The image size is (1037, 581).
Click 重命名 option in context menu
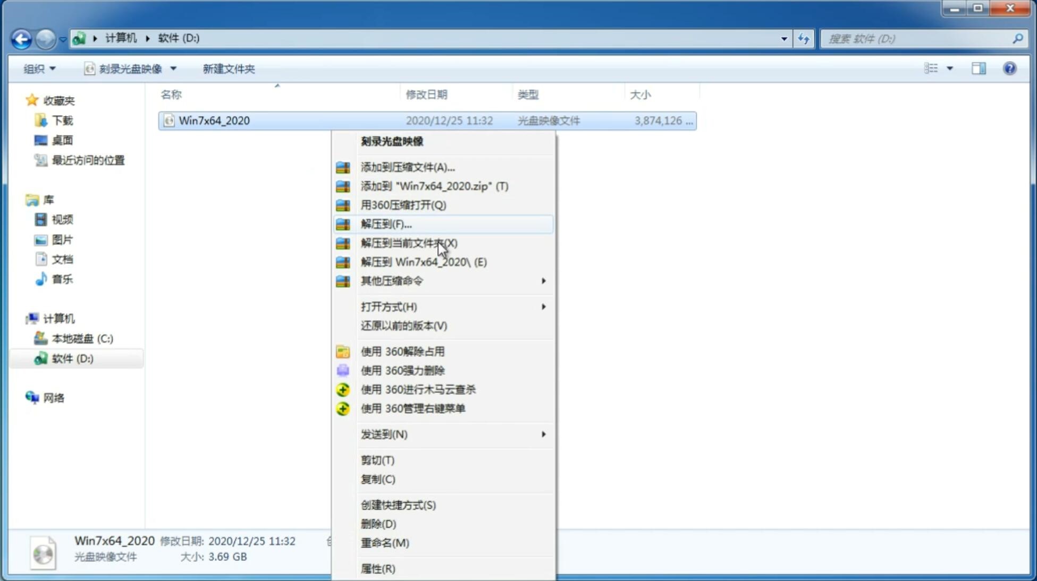point(385,543)
